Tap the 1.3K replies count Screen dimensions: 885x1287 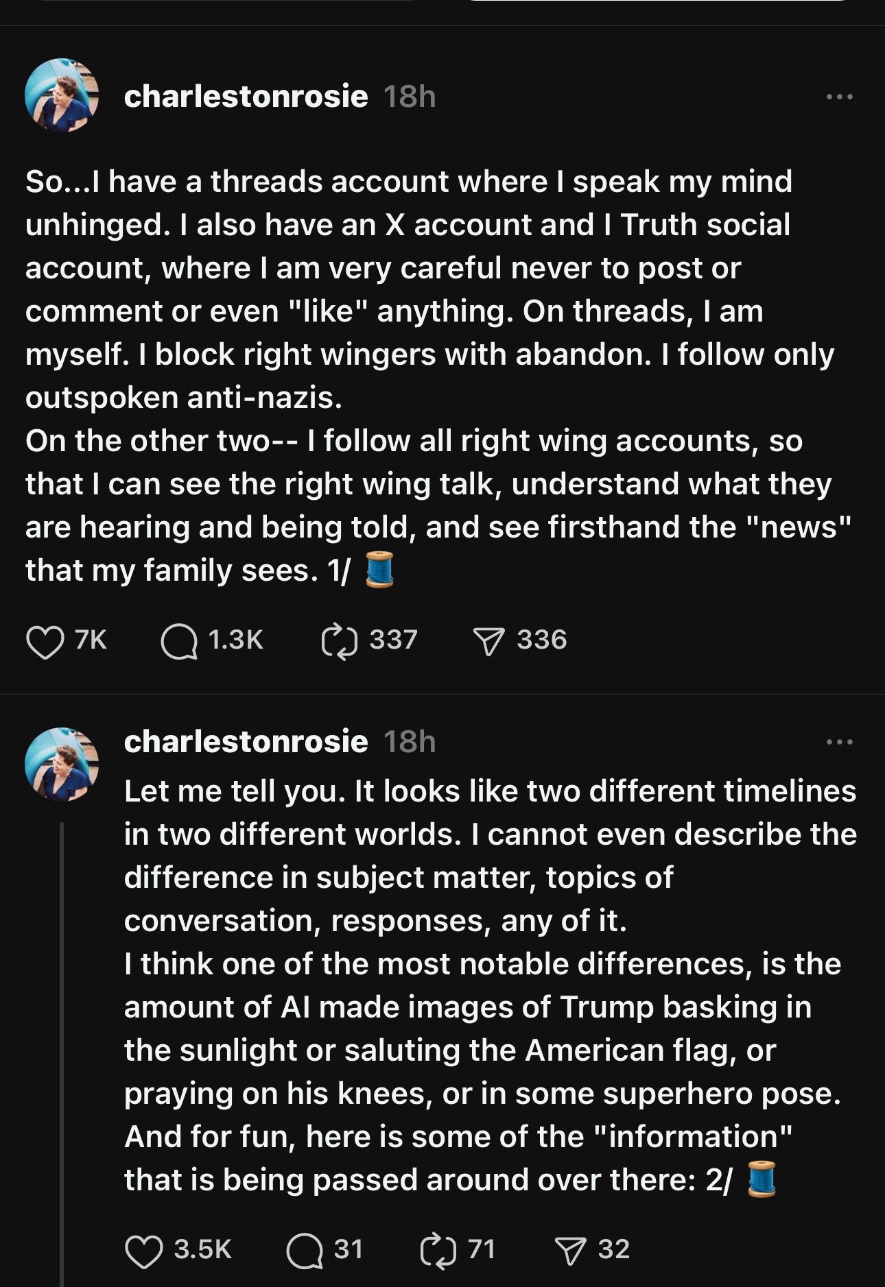235,640
